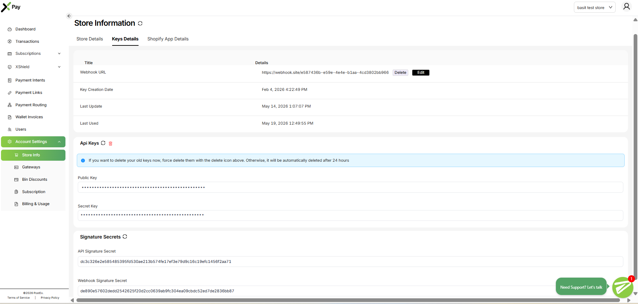Delete the Webhook URL
This screenshot has height=304, width=638.
(400, 72)
